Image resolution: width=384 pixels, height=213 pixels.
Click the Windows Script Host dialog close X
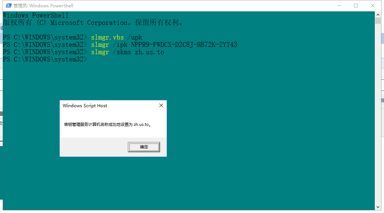tap(161, 105)
